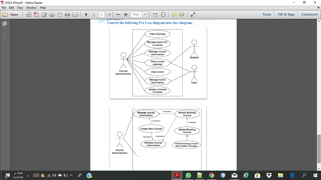321x180 pixels.
Task: Open Internet Explorer from the taskbar
Action: coord(246,175)
